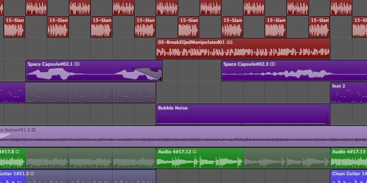
Task: Select the 03-BreakEQedManipulated01 audio region
Action: [x=243, y=49]
